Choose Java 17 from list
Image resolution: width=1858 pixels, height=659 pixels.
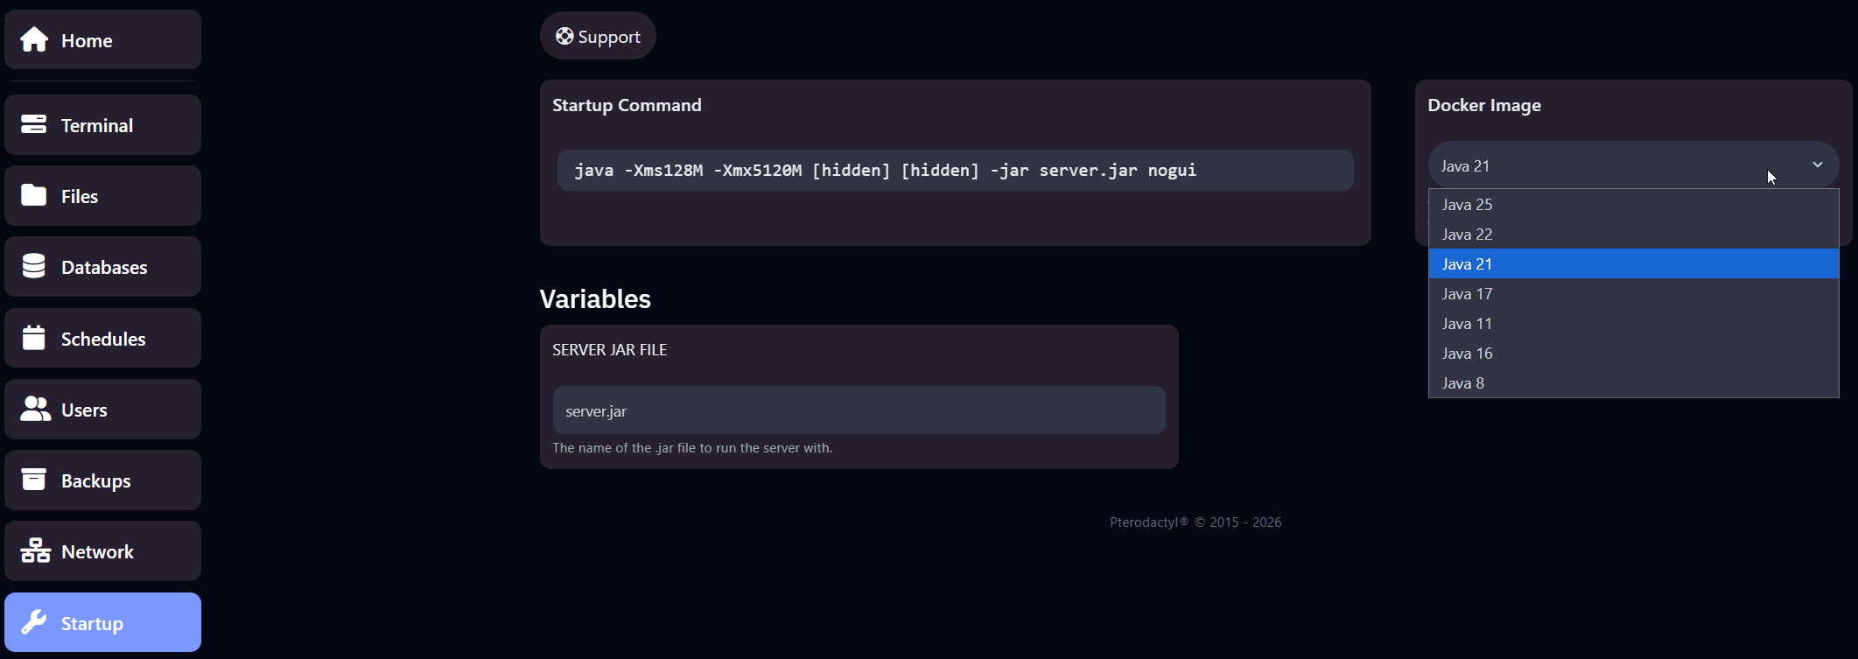[1633, 293]
